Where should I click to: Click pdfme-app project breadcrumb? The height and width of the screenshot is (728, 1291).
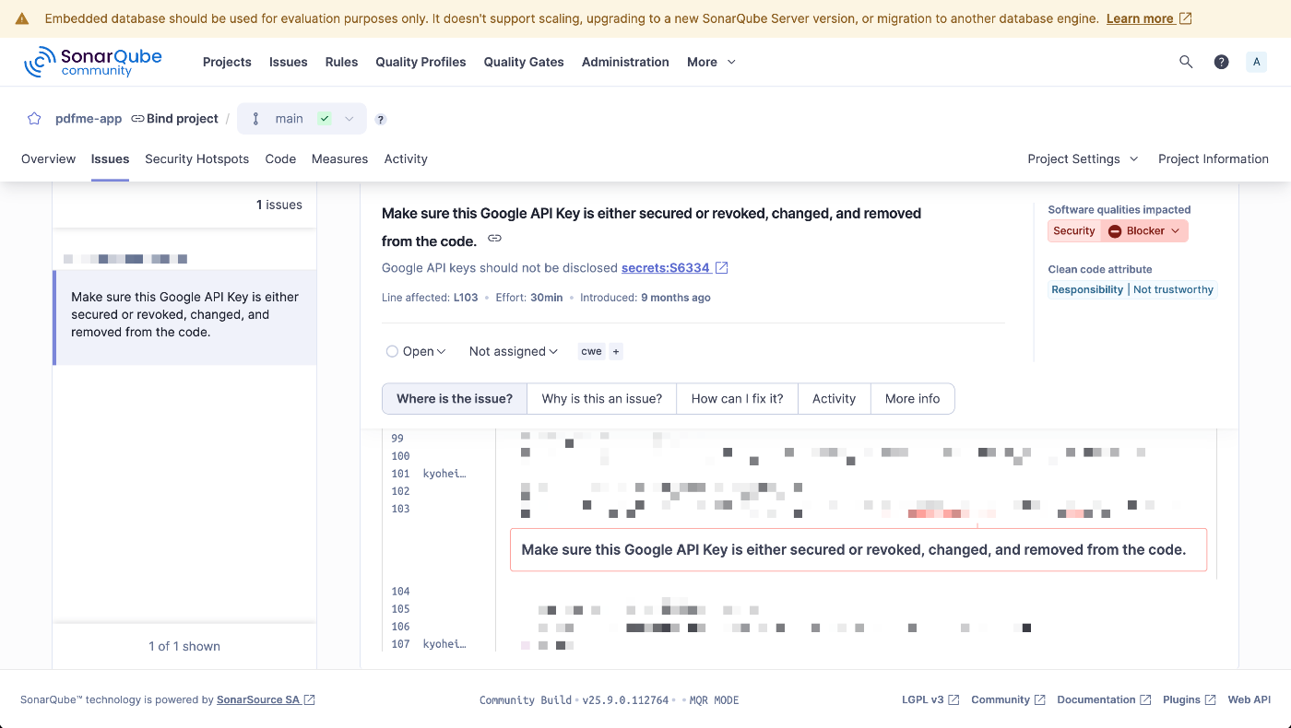pos(89,119)
